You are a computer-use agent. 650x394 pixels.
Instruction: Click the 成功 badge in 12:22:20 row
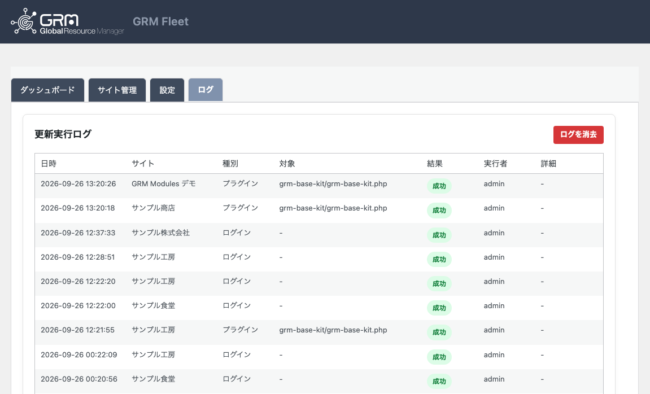[x=439, y=284]
